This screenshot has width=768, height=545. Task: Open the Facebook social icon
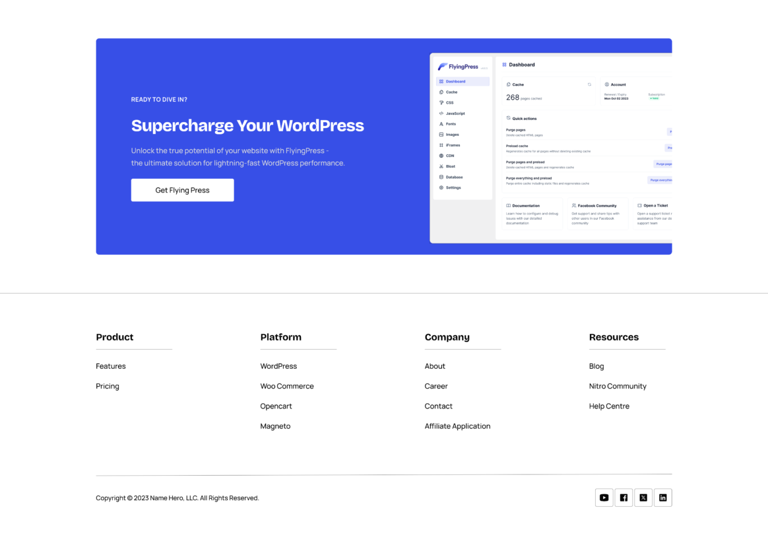(x=624, y=497)
